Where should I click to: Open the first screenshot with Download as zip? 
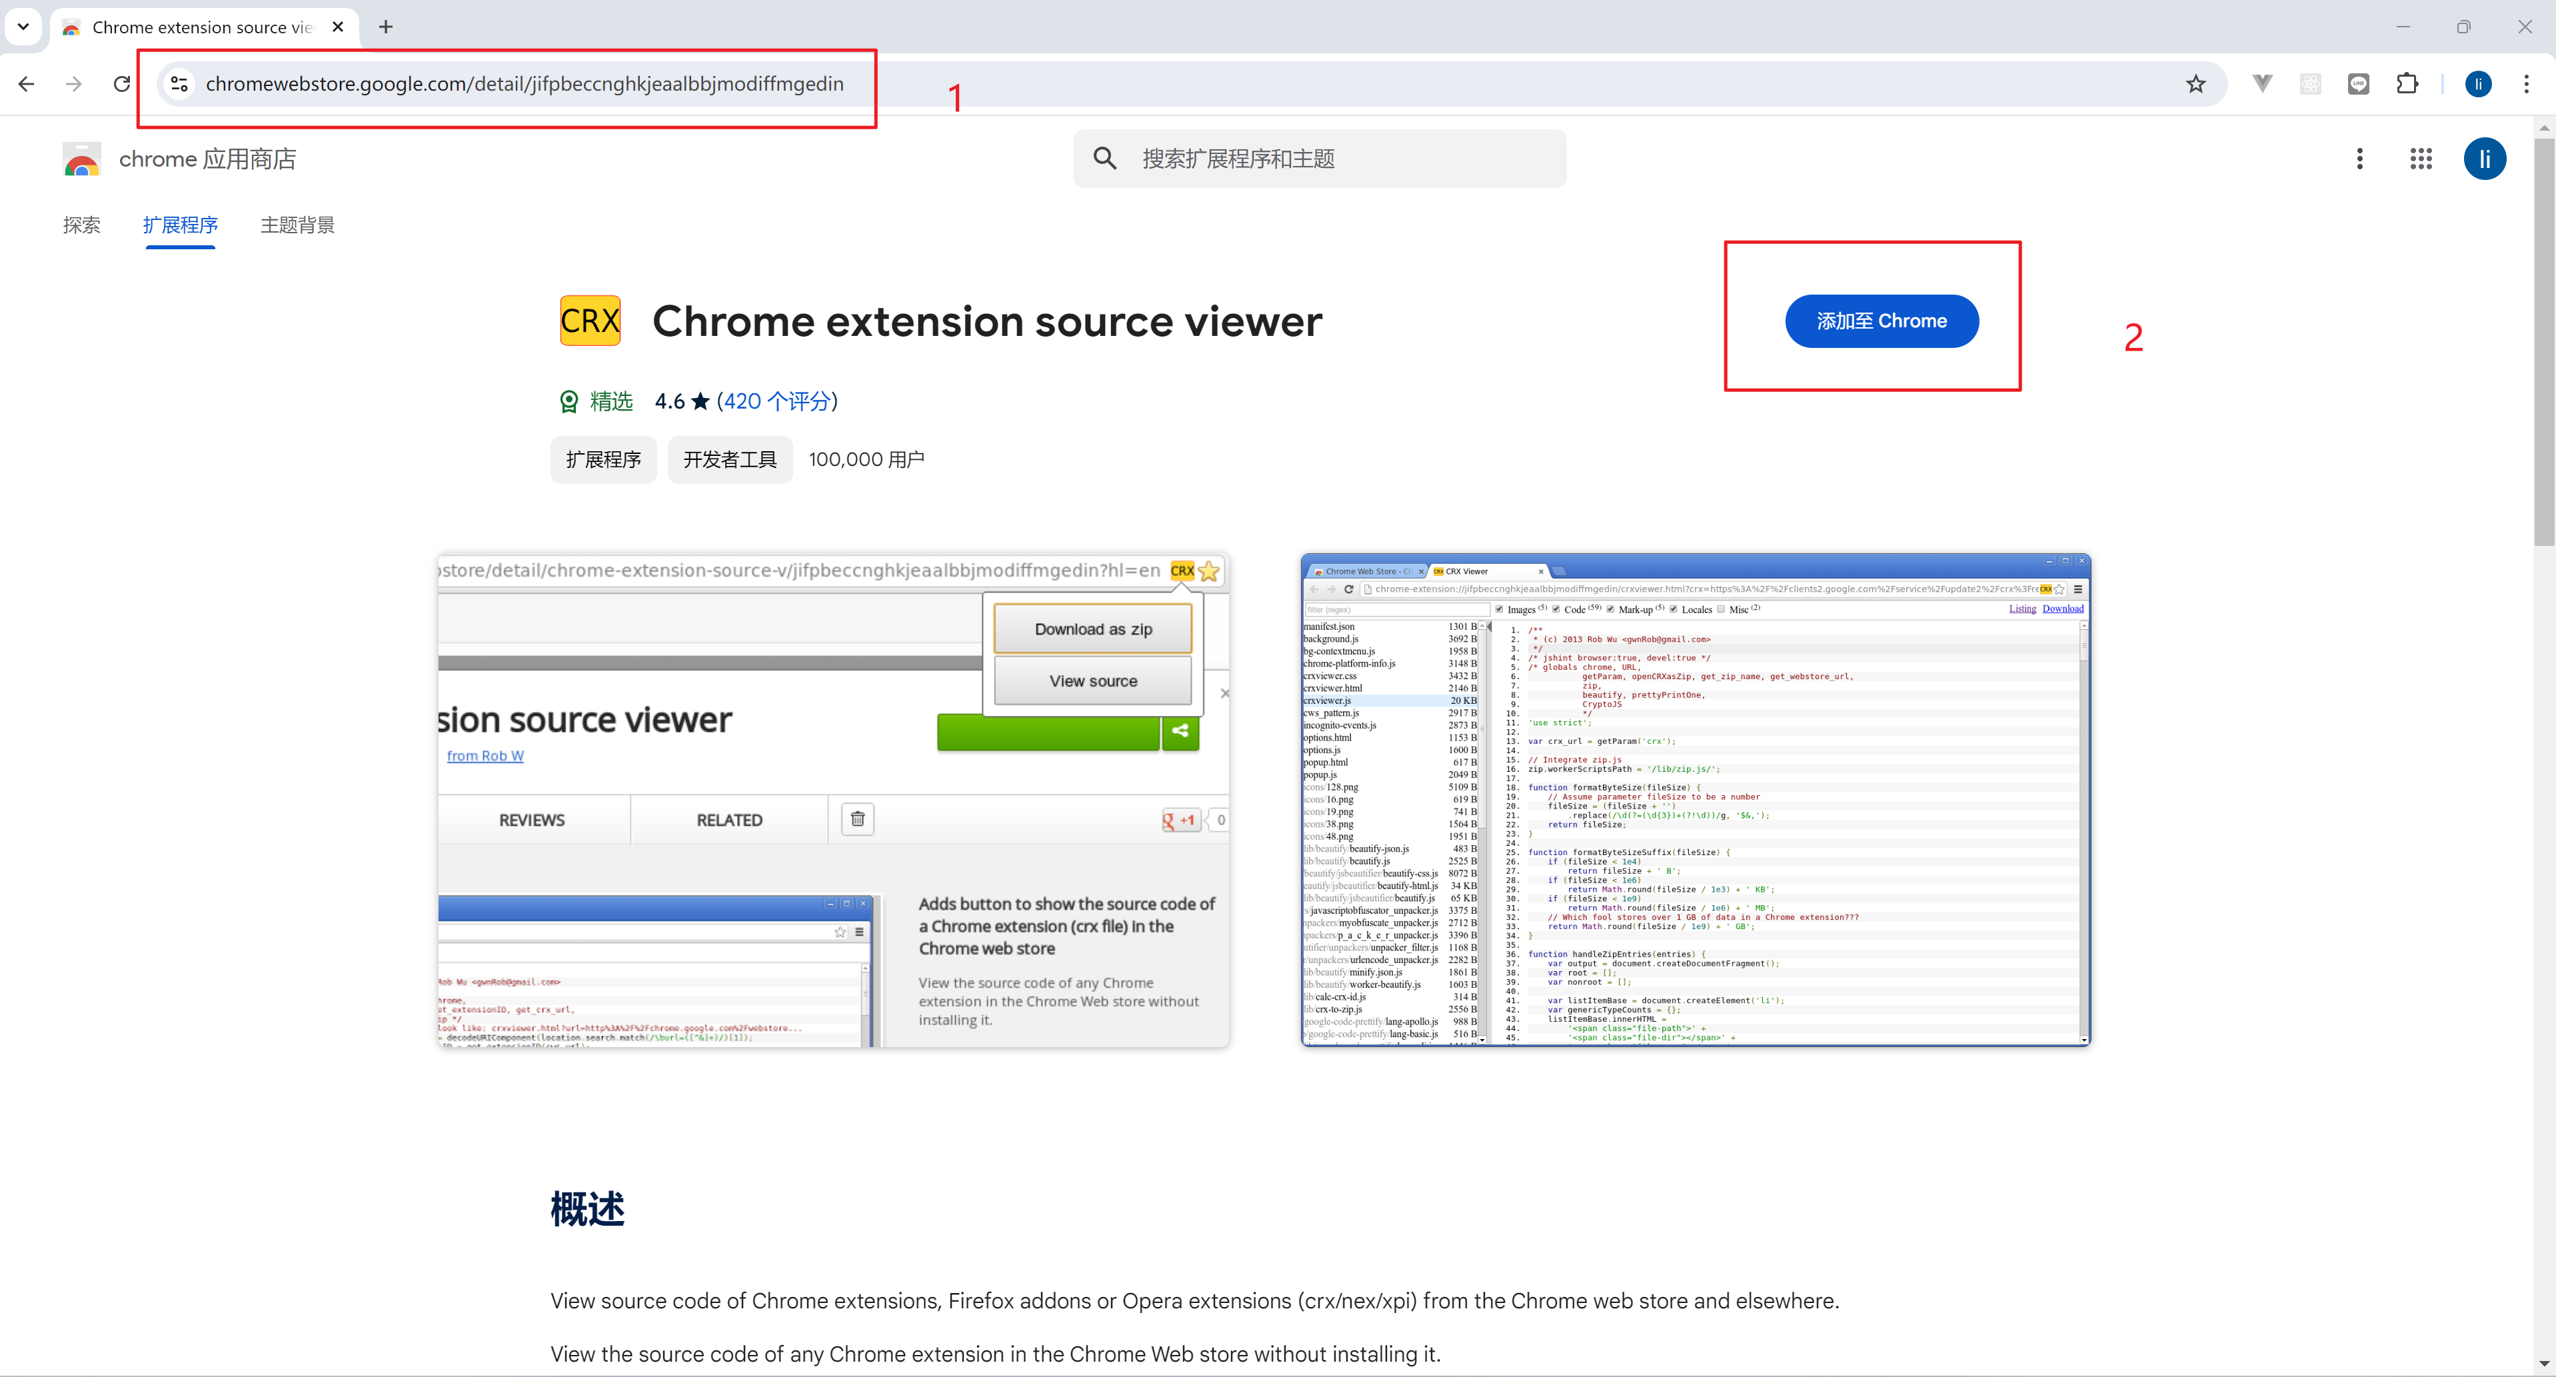pos(834,800)
